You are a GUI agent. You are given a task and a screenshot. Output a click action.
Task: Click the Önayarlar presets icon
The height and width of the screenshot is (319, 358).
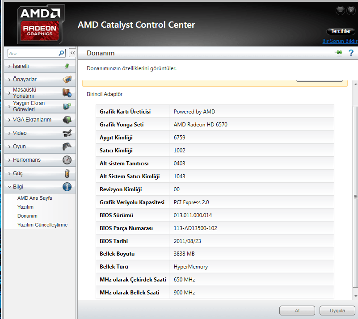67,80
